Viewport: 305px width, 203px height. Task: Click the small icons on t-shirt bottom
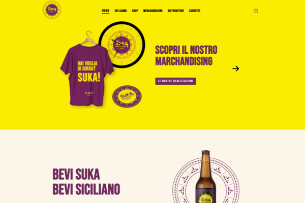coord(89,93)
